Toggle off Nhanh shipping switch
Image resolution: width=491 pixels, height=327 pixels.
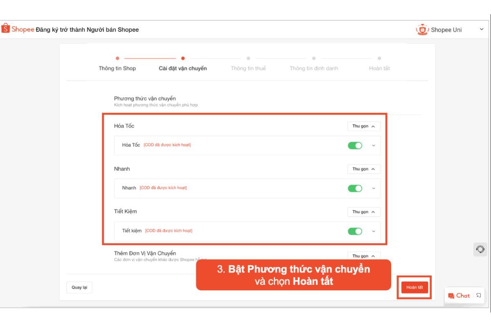[x=355, y=188]
